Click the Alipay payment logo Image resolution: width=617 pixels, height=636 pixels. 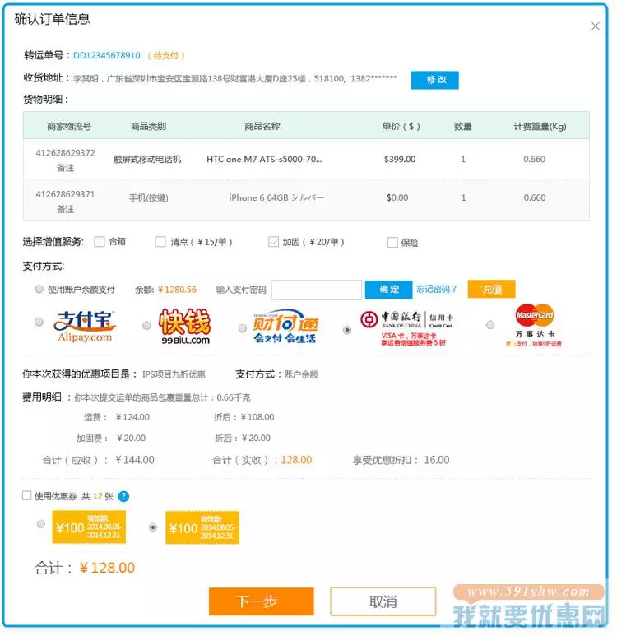tap(85, 326)
